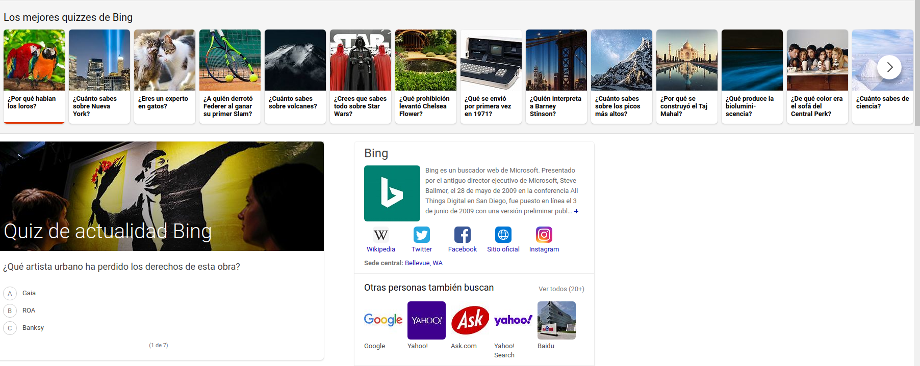Open the Instagram icon link
The width and height of the screenshot is (920, 366).
(544, 235)
